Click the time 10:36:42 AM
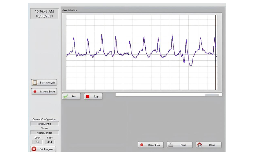 click(44, 12)
